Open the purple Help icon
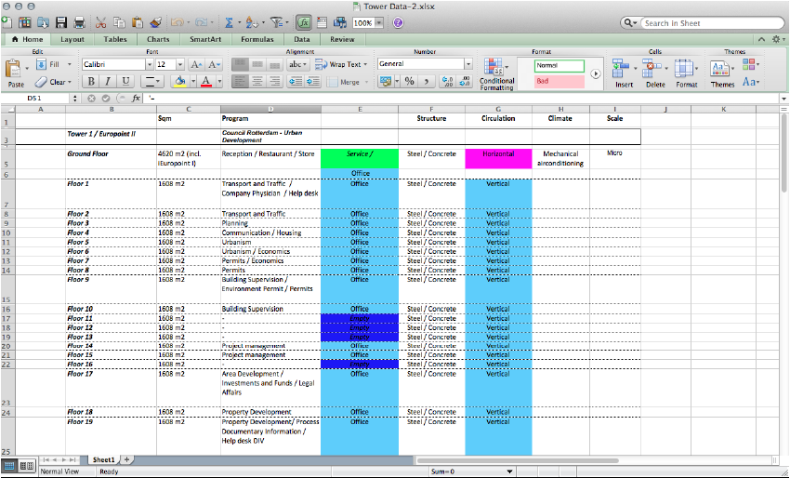 point(398,22)
